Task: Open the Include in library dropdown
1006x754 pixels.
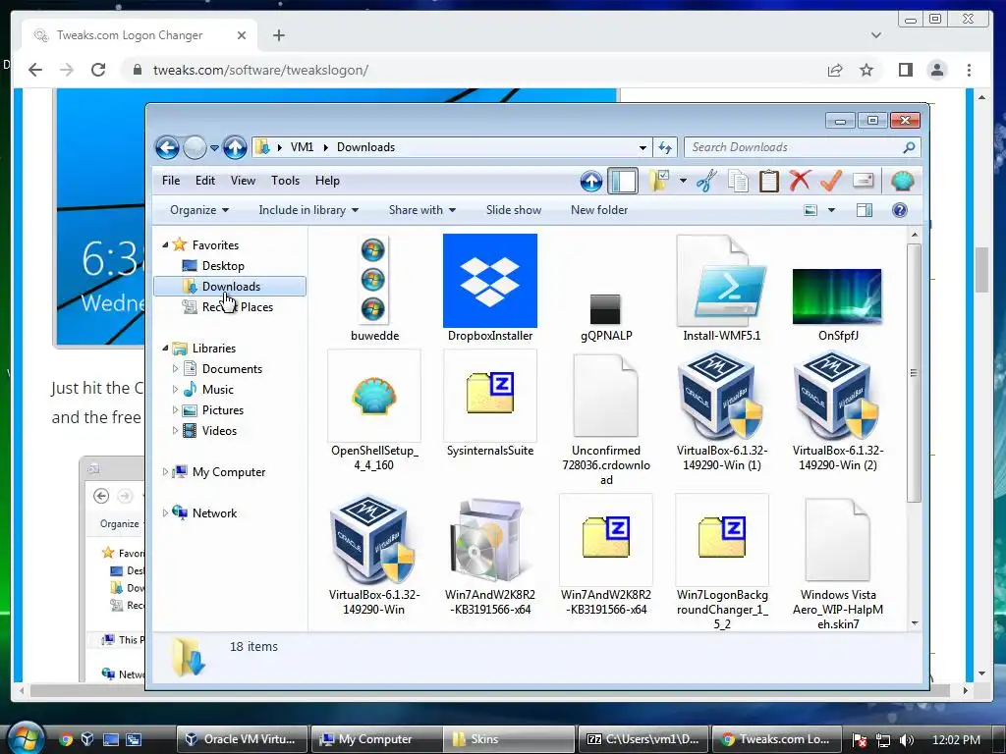Action: coord(308,210)
